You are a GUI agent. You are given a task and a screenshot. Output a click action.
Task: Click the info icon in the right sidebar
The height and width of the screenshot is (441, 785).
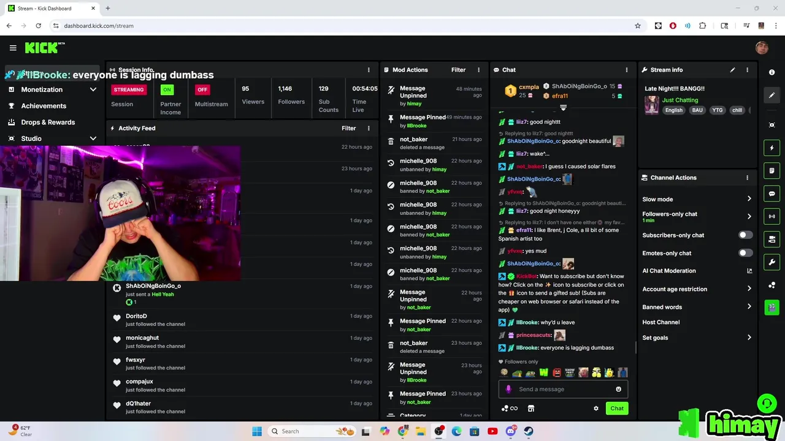point(772,72)
